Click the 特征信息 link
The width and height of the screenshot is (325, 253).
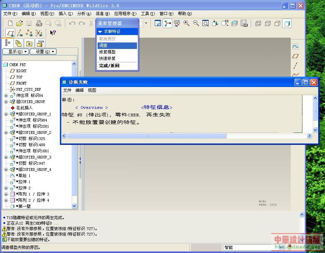(x=157, y=107)
